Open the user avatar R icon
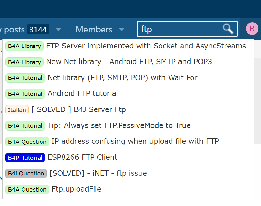The height and width of the screenshot is (206, 261). (252, 29)
